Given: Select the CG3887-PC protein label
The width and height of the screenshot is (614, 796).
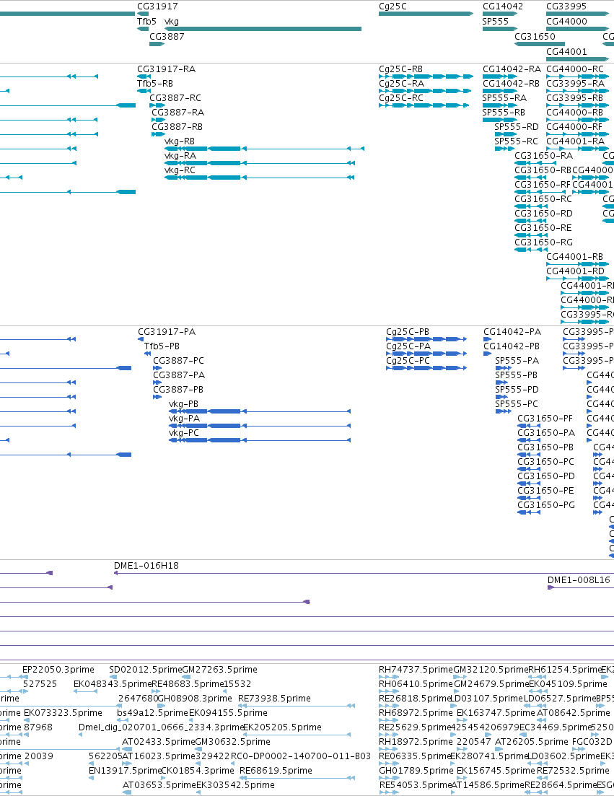Looking at the screenshot, I should tap(179, 361).
